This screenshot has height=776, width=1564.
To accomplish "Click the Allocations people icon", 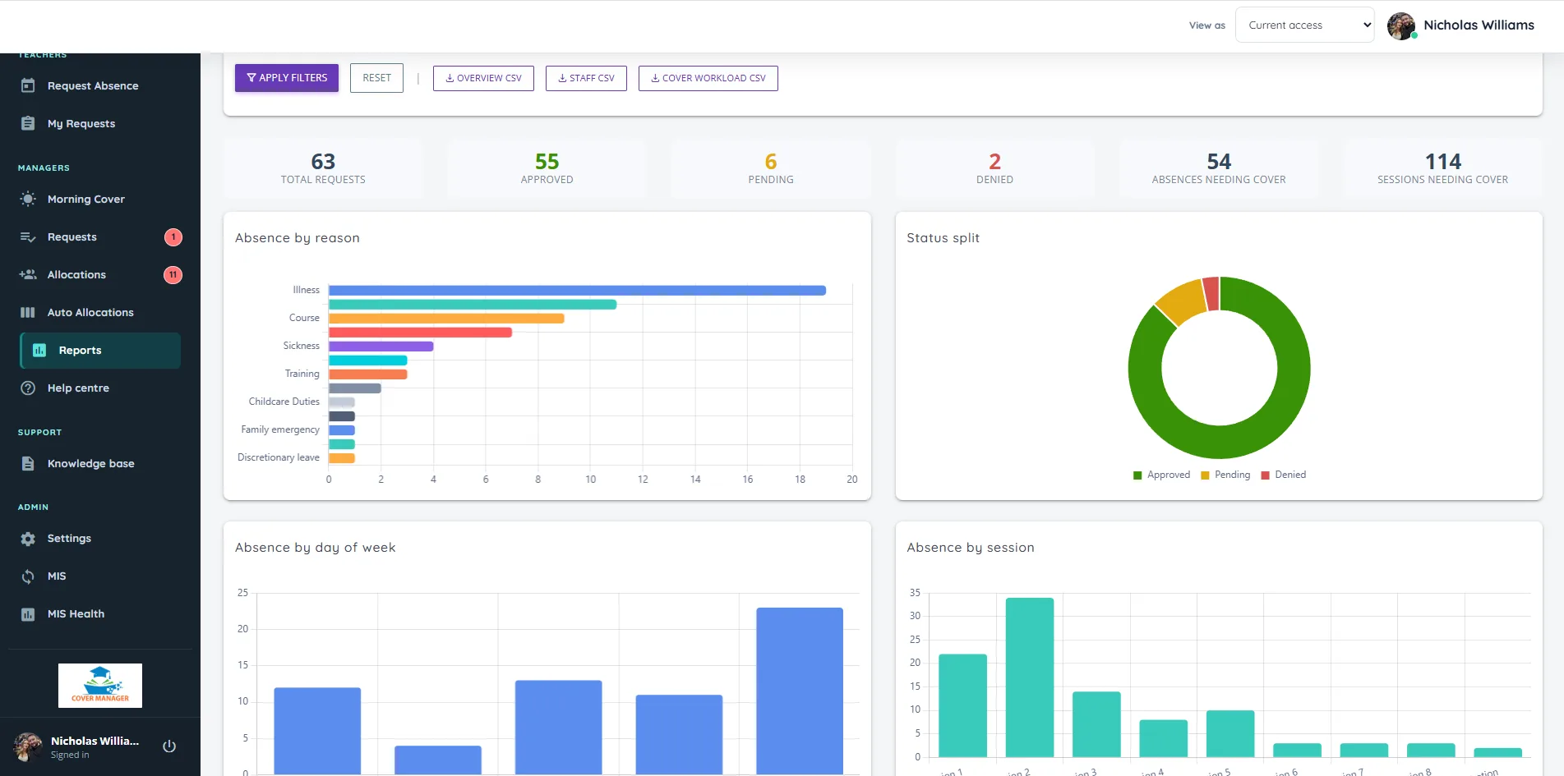I will [x=28, y=274].
